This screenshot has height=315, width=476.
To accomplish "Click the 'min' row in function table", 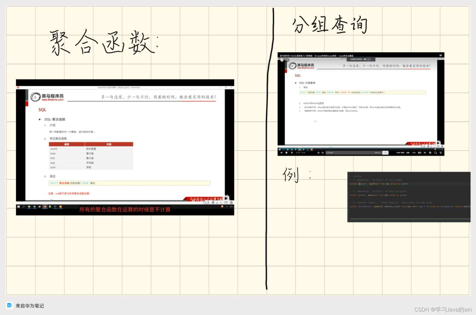I will (91, 158).
